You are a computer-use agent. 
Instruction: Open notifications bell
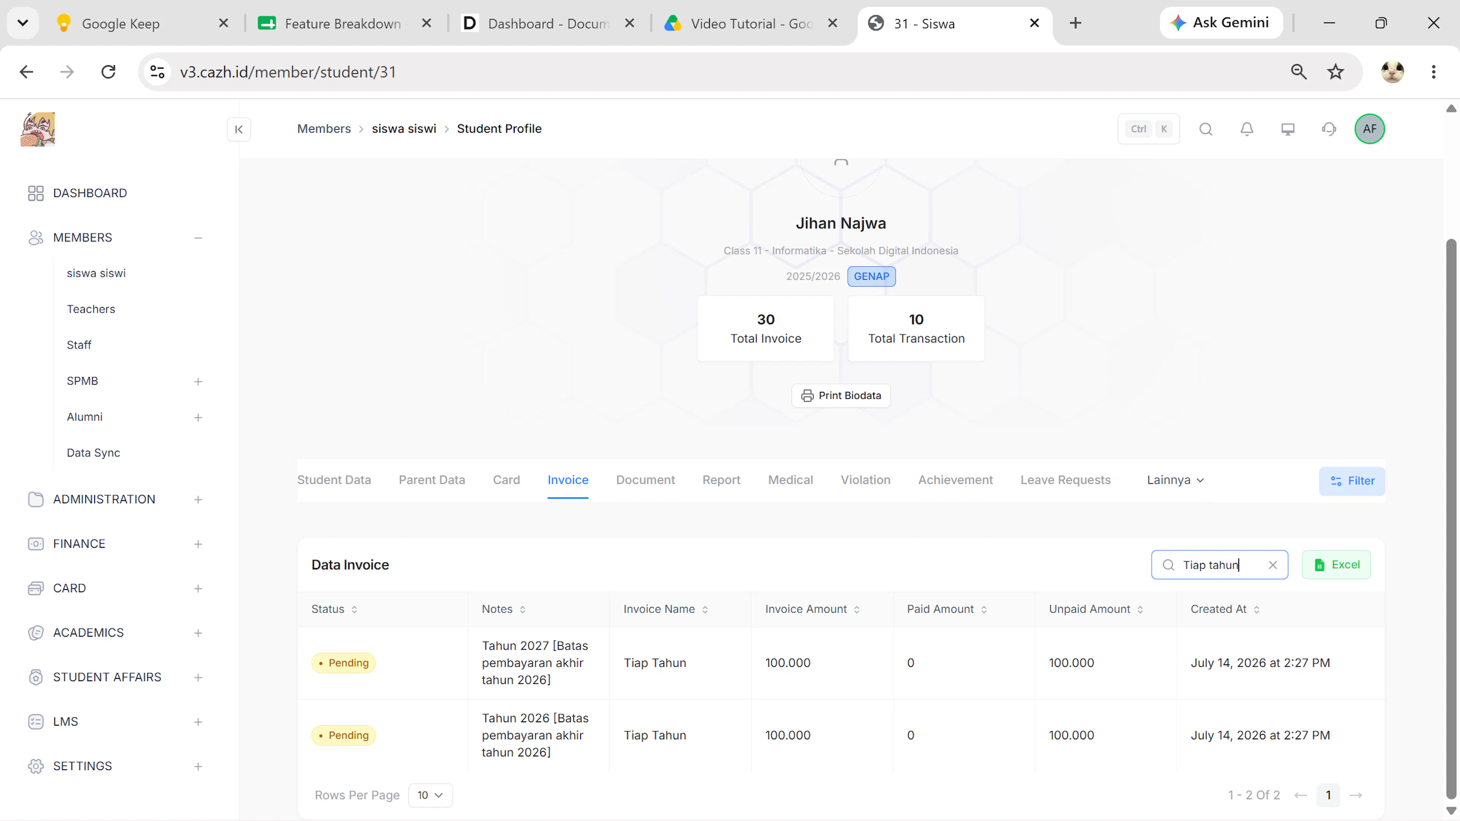point(1247,129)
